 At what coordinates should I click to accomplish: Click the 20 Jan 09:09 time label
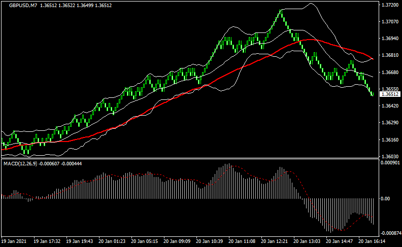click(177, 241)
